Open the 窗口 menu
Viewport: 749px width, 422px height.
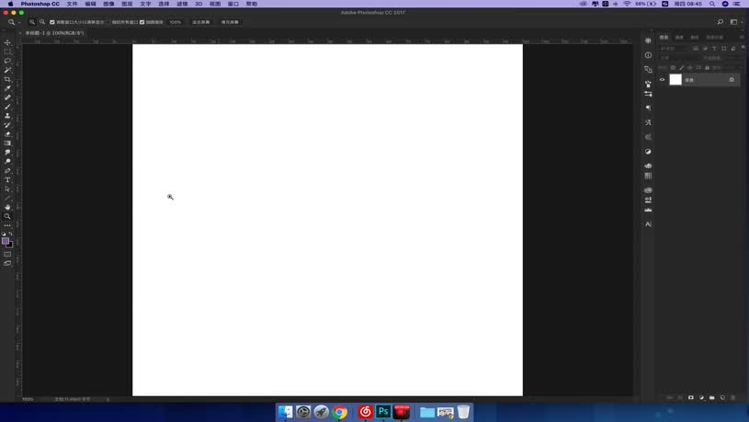click(x=233, y=4)
